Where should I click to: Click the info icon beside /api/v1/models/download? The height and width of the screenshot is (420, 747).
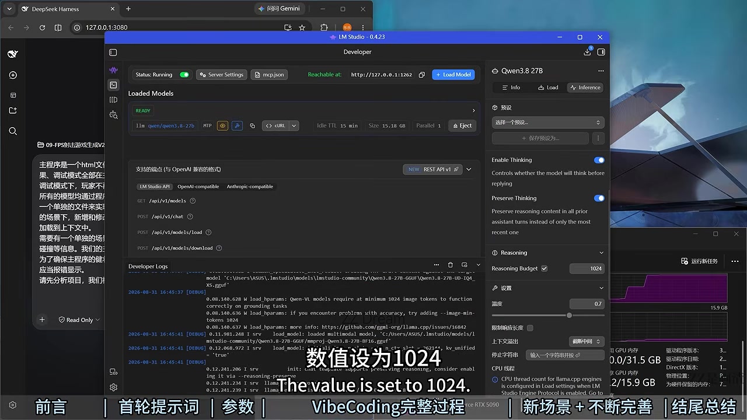click(x=219, y=248)
